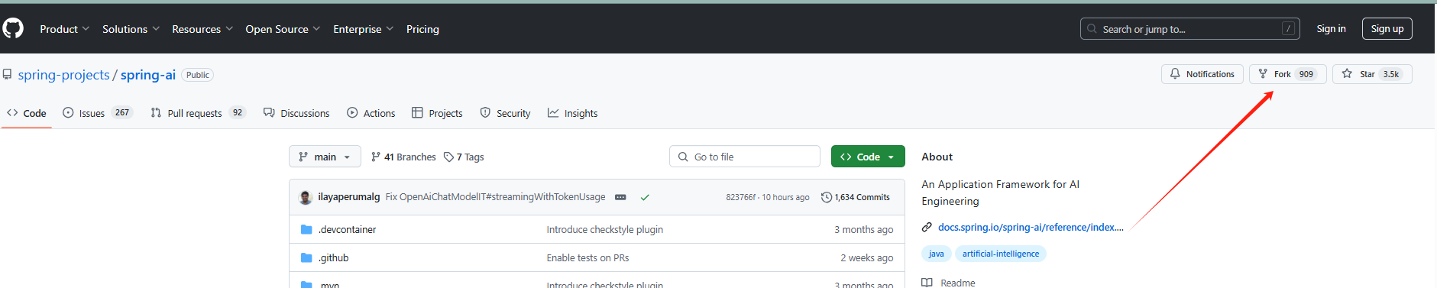View the 1,634 Commits history
The image size is (1437, 288).
click(x=856, y=197)
